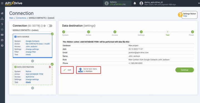This screenshot has width=200, height=103.
Task: Click demo_apix-drive_s5 account name
Action: click(153, 2)
